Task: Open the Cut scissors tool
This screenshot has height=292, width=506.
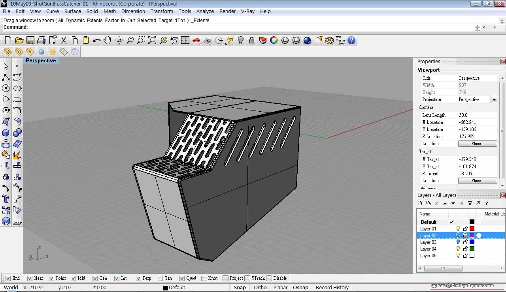Action: tap(64, 40)
